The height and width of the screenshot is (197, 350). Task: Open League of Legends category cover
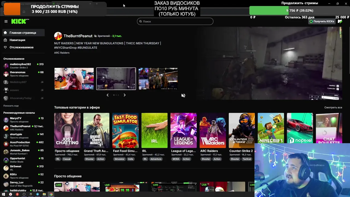(x=183, y=131)
